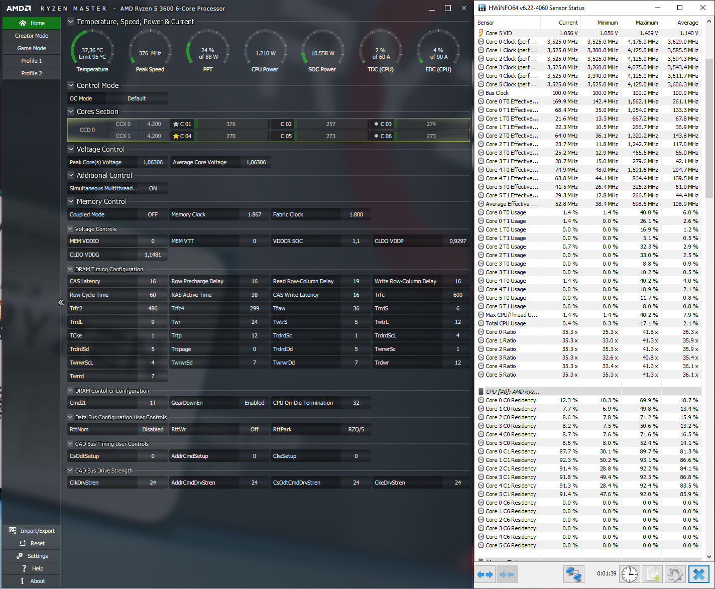Click the PPT percentage gauge dial

pos(208,51)
